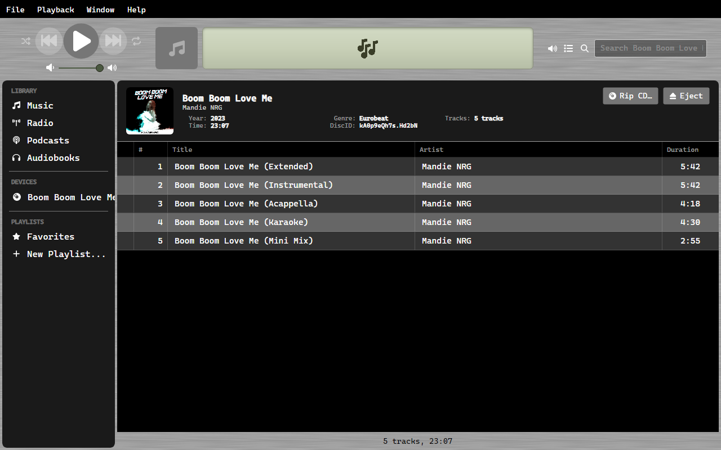Open Podcasts in the sidebar
721x450 pixels.
pyautogui.click(x=60, y=140)
